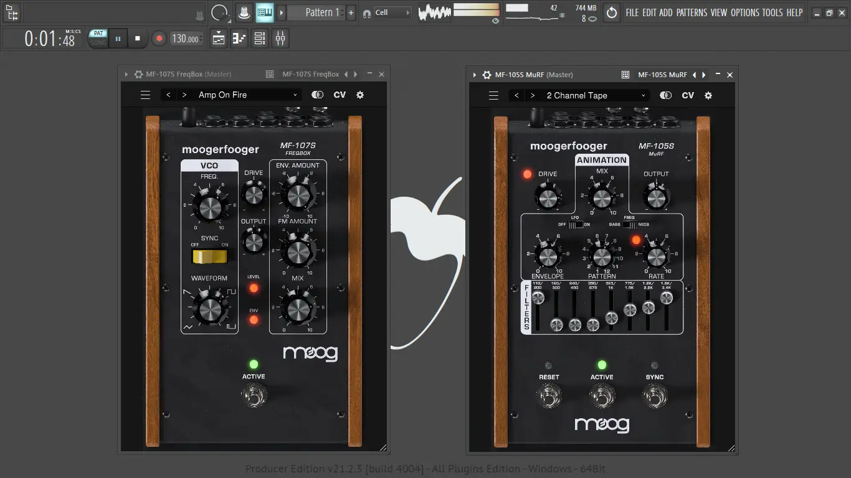Image resolution: width=851 pixels, height=478 pixels.
Task: Open the VIEW menu
Action: 719,12
